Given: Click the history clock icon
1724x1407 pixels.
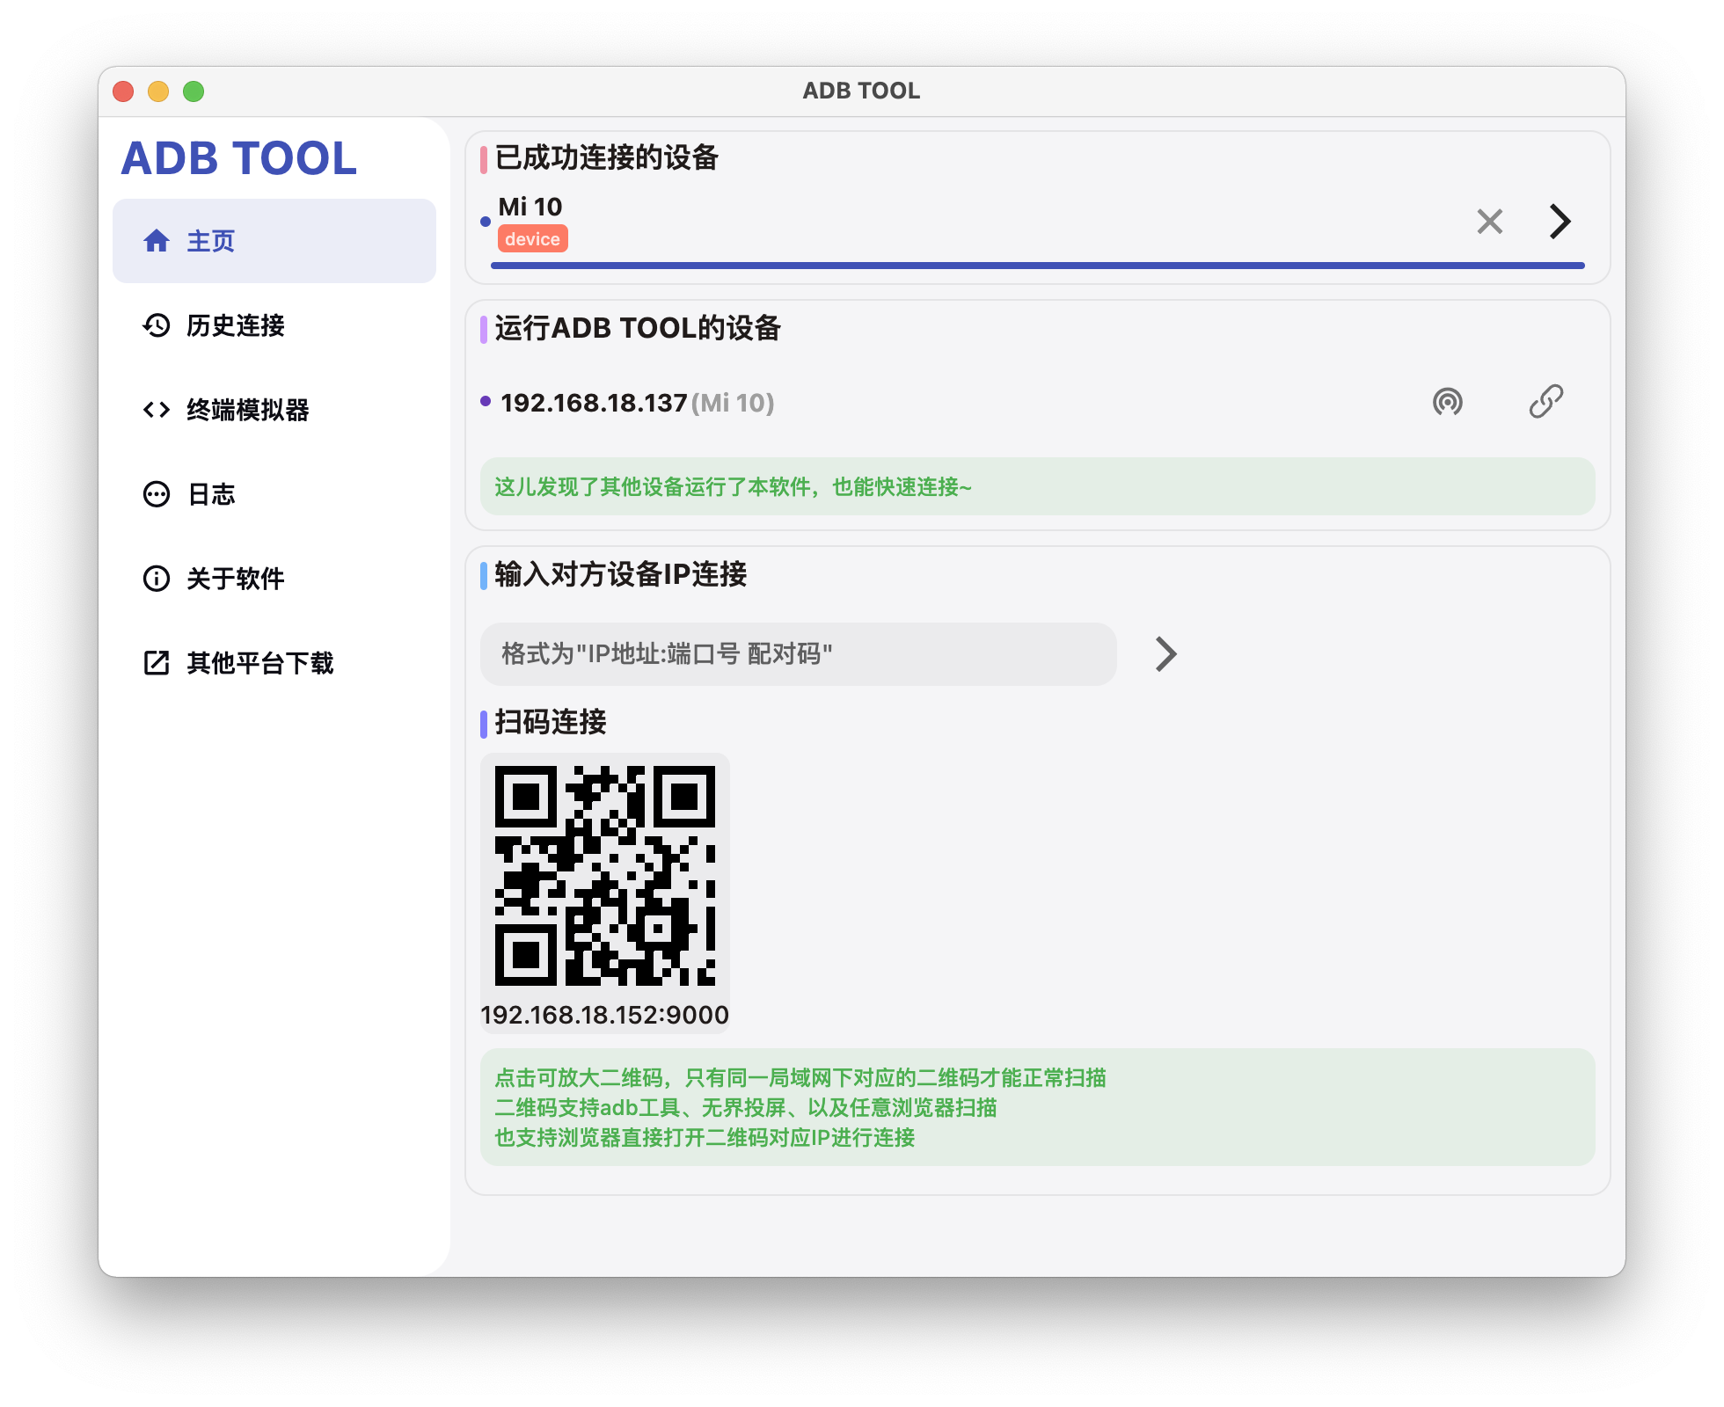Looking at the screenshot, I should [157, 325].
